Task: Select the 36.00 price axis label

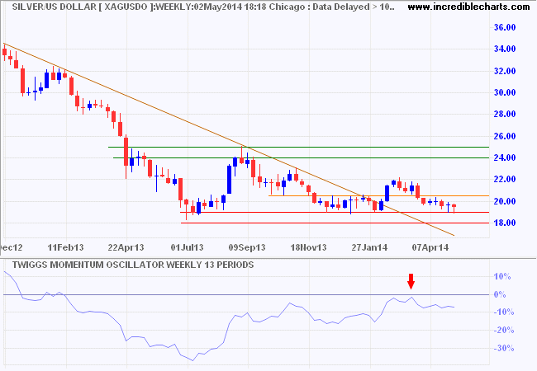Action: tap(505, 27)
